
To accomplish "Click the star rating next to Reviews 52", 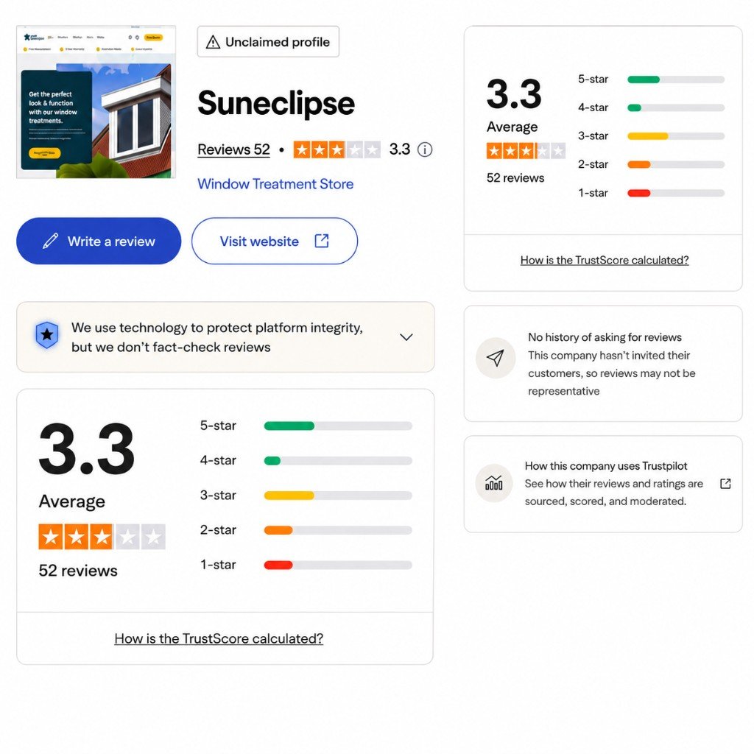I will [337, 149].
